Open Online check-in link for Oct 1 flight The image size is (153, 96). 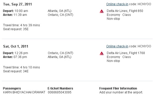pos(117,46)
